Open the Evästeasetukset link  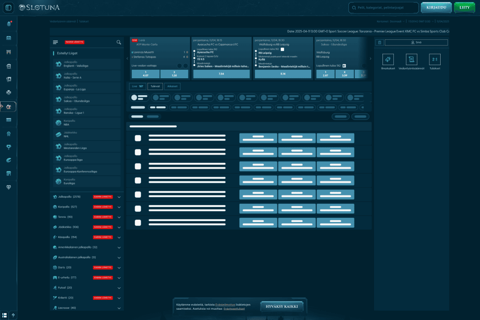(x=234, y=309)
